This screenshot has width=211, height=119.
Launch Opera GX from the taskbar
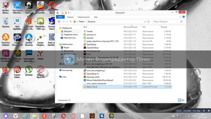(73, 116)
